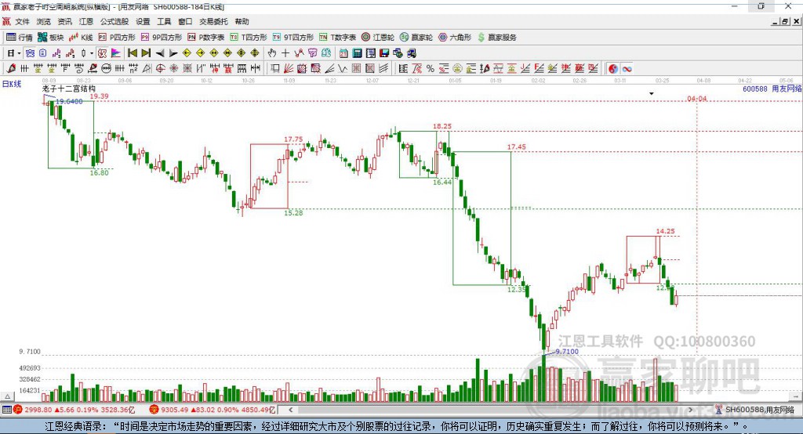Click the up-triangle button beside volume panel
This screenshot has height=434, width=803.
coord(7,396)
